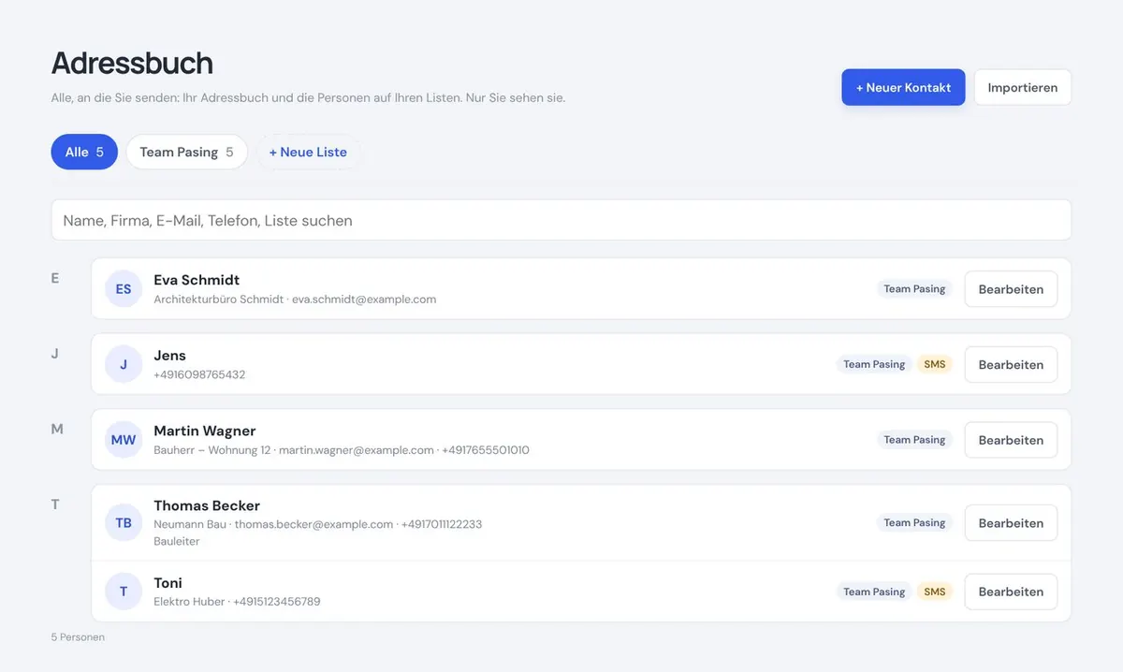
Task: Click Bearbeiten in Toni's row
Action: 1011,592
